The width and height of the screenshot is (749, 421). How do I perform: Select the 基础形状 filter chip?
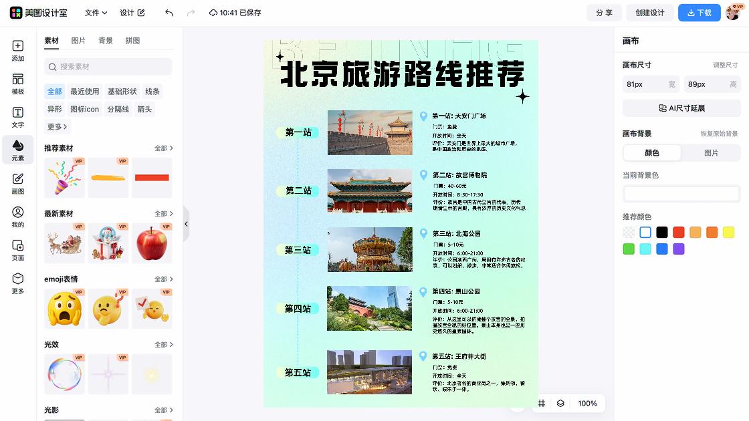point(122,91)
